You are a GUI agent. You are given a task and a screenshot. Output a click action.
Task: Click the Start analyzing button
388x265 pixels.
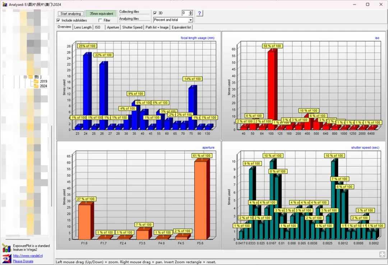point(71,14)
